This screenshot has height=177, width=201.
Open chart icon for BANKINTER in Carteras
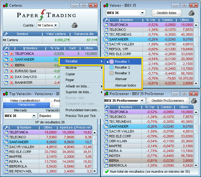(6, 83)
